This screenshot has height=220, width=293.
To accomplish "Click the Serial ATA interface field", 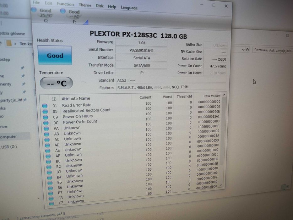I will 141,58.
